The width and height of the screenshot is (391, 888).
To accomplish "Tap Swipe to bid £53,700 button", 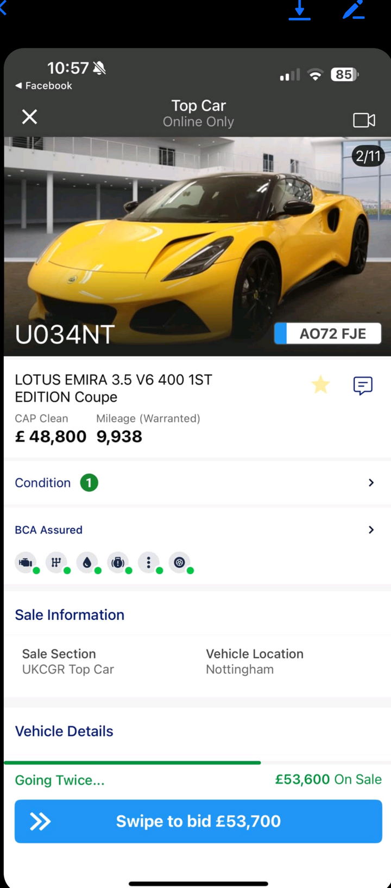I will coord(198,821).
